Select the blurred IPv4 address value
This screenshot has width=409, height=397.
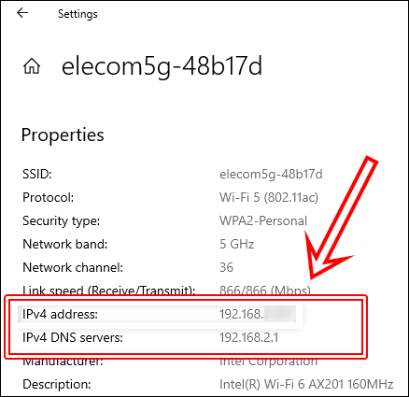click(x=258, y=314)
